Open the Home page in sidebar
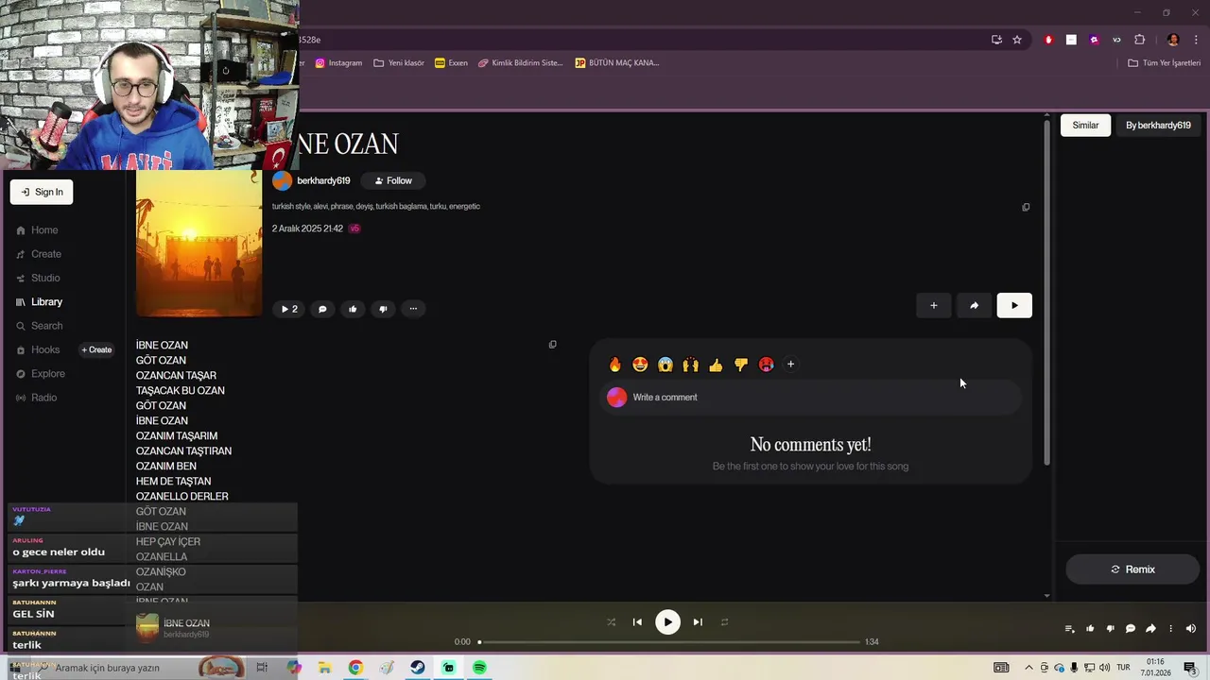The width and height of the screenshot is (1210, 680). [37, 230]
